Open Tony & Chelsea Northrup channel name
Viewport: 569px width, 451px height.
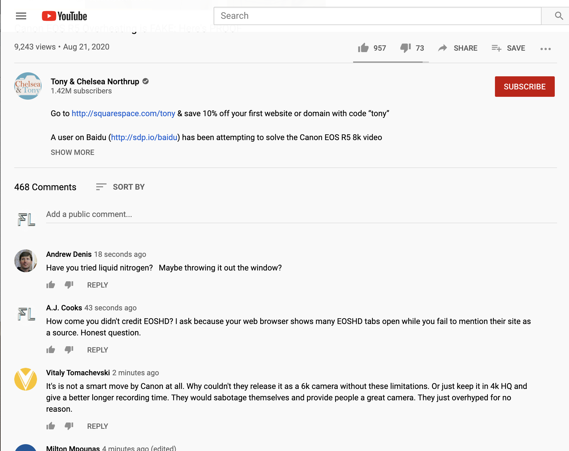click(x=95, y=81)
